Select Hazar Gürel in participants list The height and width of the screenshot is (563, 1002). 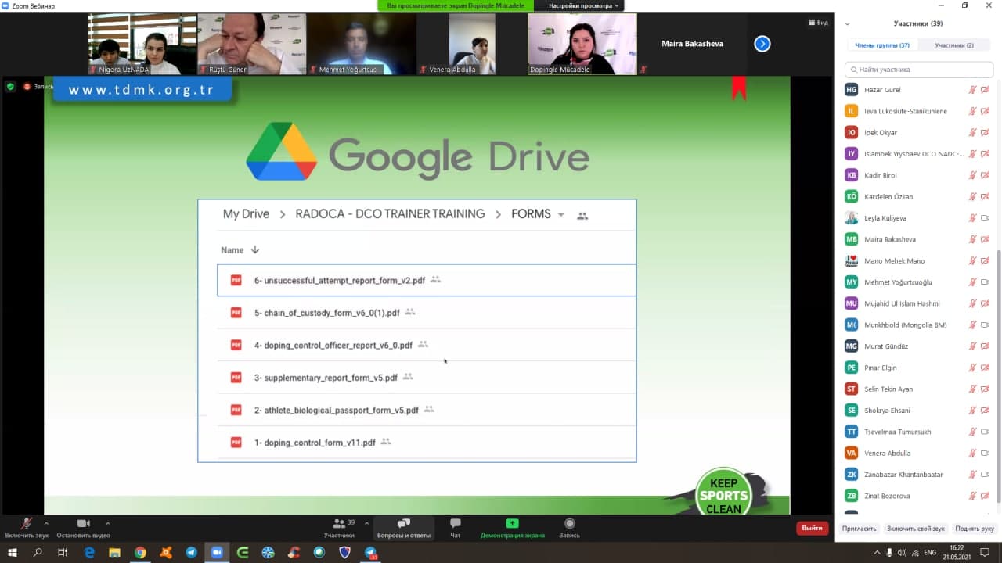[917, 90]
